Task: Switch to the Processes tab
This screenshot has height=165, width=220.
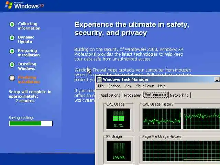Action: (x=132, y=95)
